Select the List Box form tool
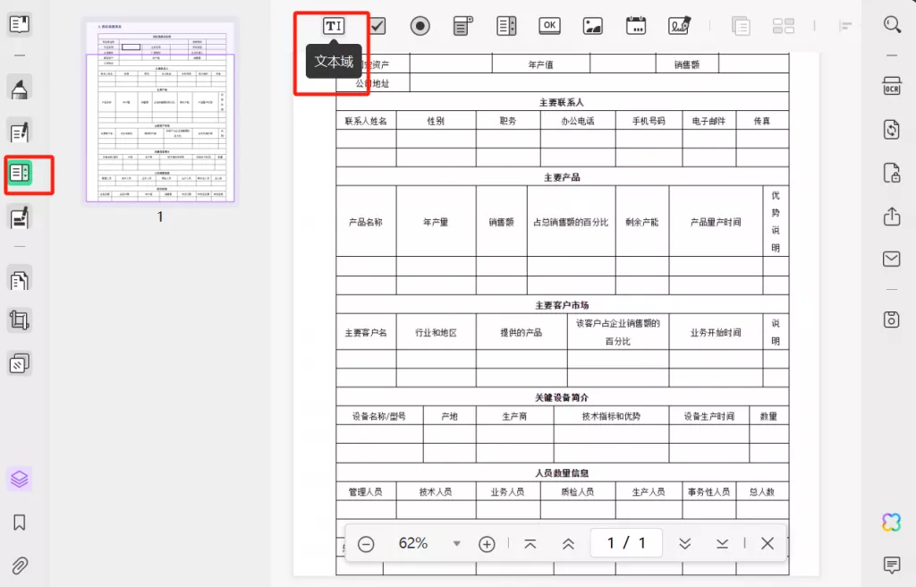Screen dimensions: 916x587 tap(506, 26)
